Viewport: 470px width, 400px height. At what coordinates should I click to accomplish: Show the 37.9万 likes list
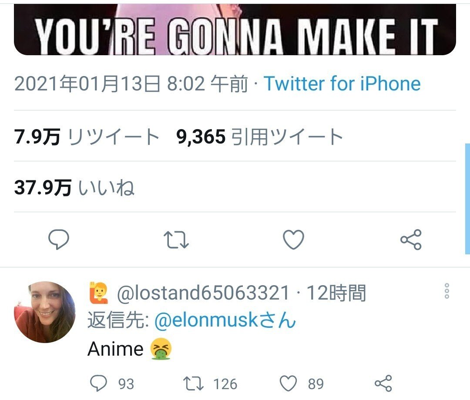click(74, 188)
